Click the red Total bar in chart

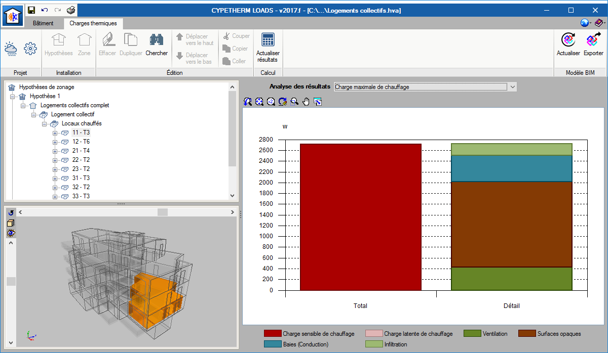tap(361, 217)
